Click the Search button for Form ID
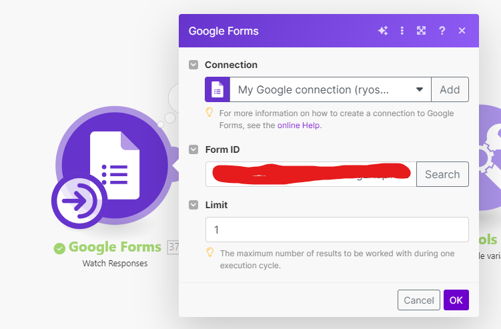This screenshot has width=501, height=329. [x=442, y=174]
